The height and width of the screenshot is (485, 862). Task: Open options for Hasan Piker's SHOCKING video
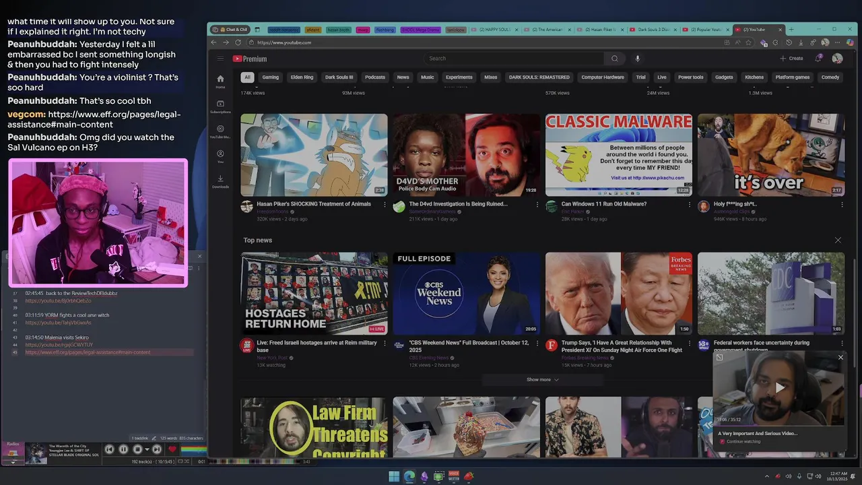(385, 205)
